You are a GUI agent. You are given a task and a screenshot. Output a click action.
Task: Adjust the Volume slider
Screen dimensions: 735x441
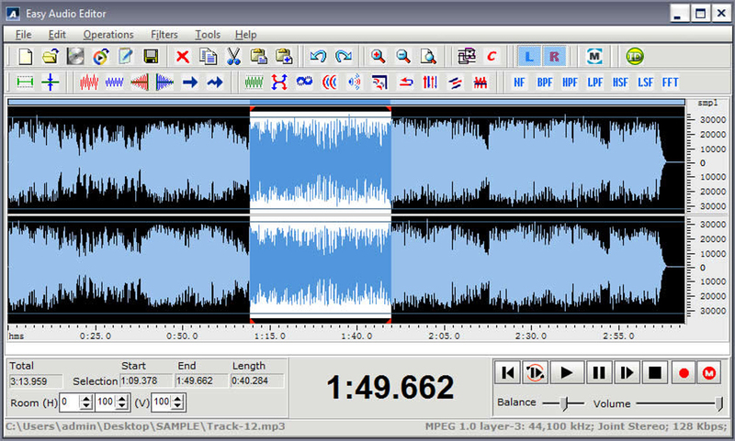[x=718, y=403]
